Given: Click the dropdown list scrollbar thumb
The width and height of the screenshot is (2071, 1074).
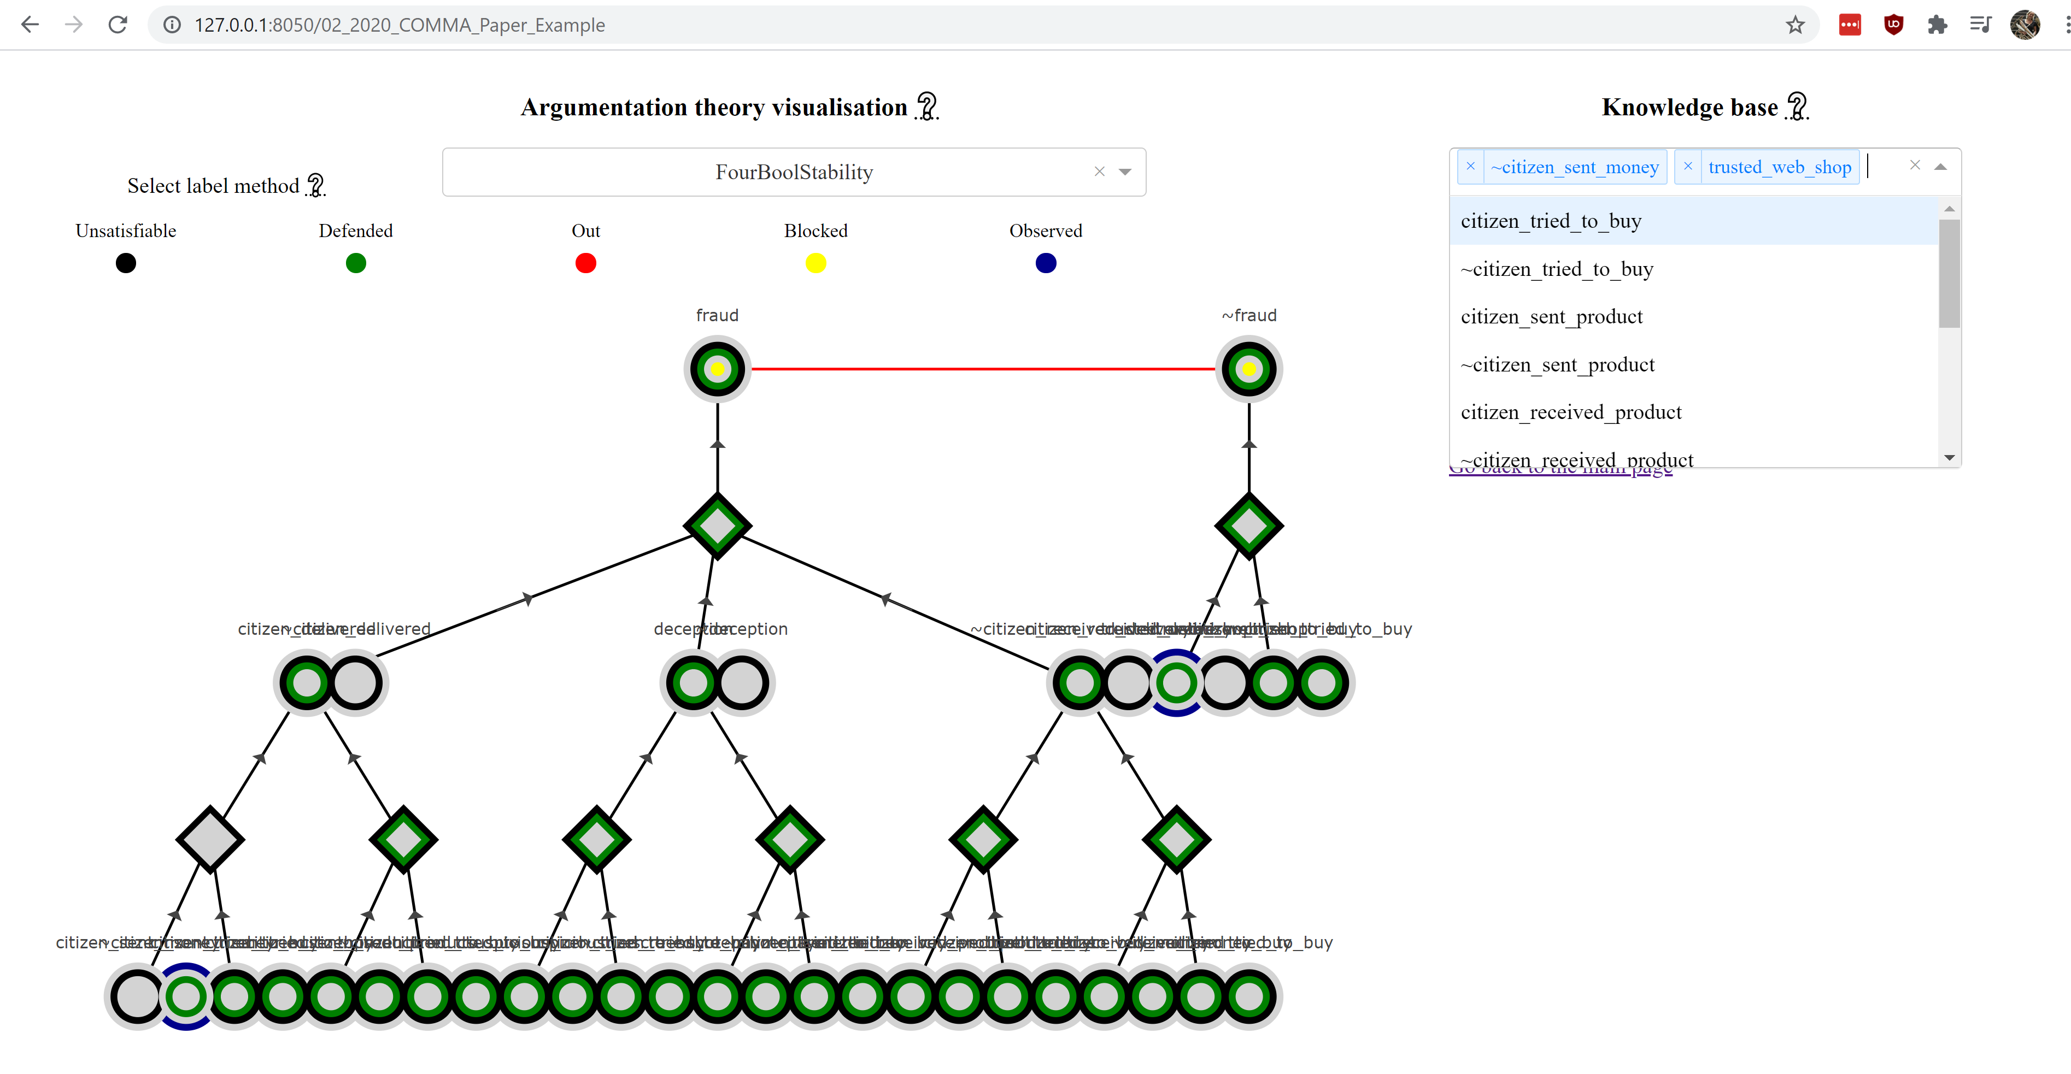Looking at the screenshot, I should (x=1950, y=273).
